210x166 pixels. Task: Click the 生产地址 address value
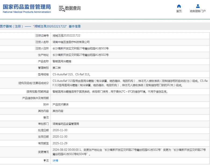point(81,55)
